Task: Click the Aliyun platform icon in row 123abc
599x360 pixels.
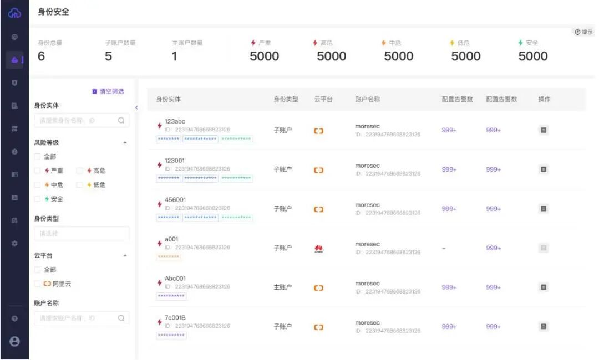Action: 318,131
